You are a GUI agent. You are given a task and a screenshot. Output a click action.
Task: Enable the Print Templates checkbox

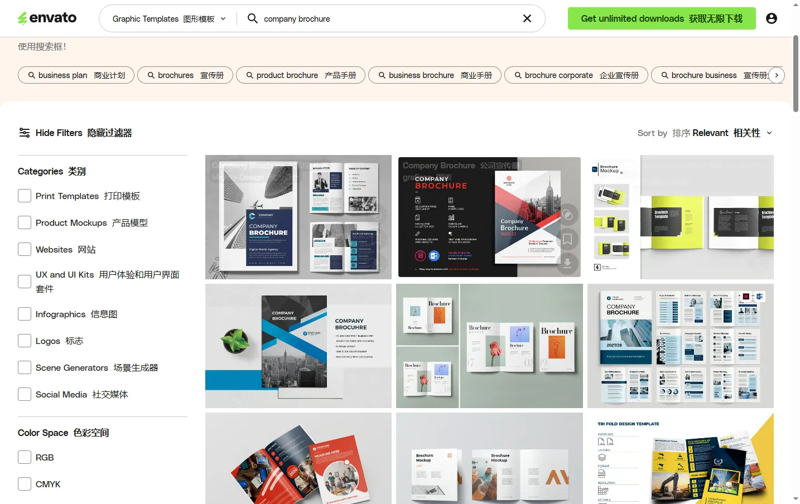(24, 196)
